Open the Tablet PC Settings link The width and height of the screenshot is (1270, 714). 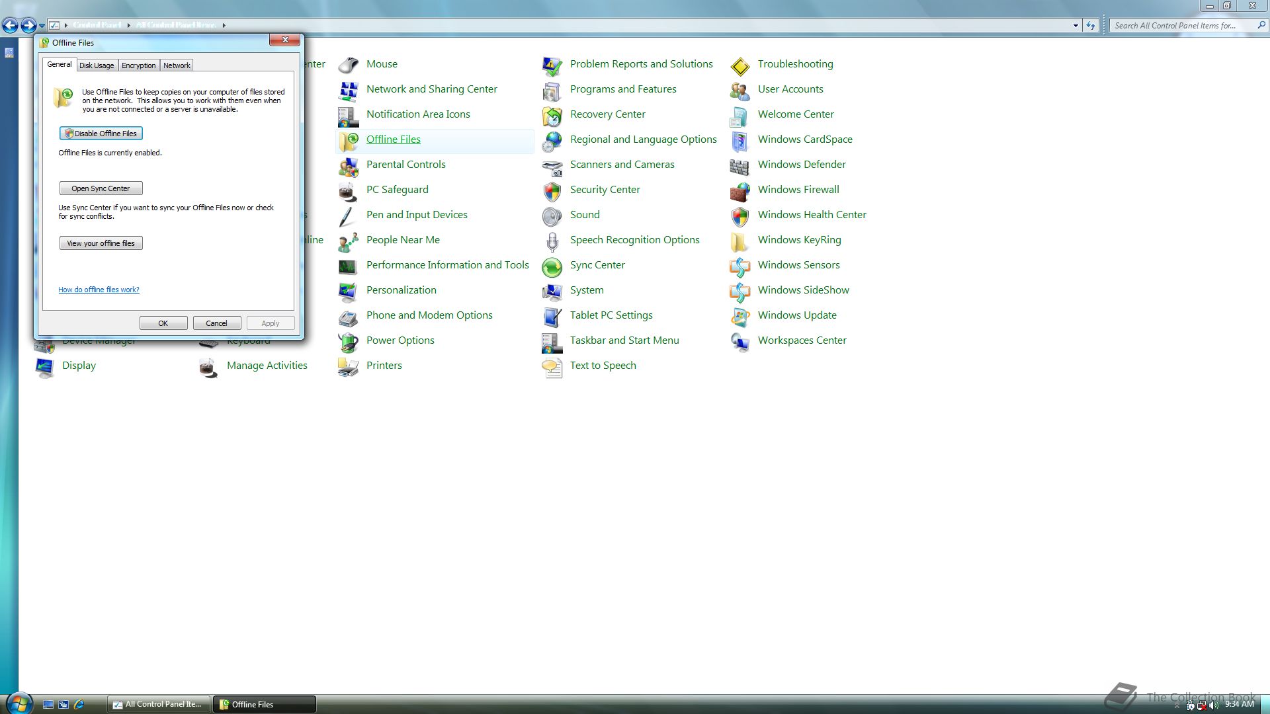(x=611, y=315)
